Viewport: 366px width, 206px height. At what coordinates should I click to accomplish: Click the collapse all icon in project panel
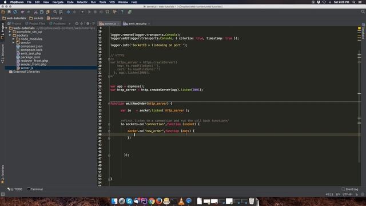pyautogui.click(x=82, y=23)
